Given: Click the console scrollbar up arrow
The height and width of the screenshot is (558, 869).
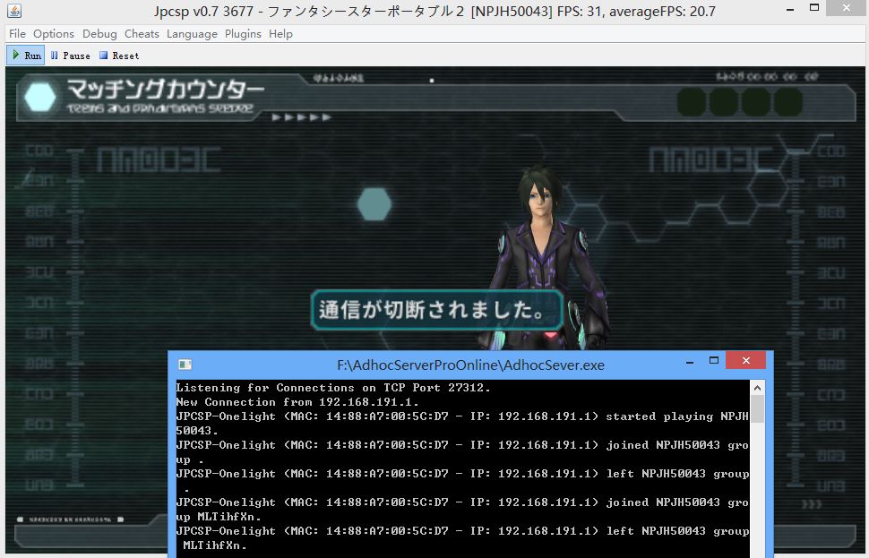Looking at the screenshot, I should (x=758, y=388).
